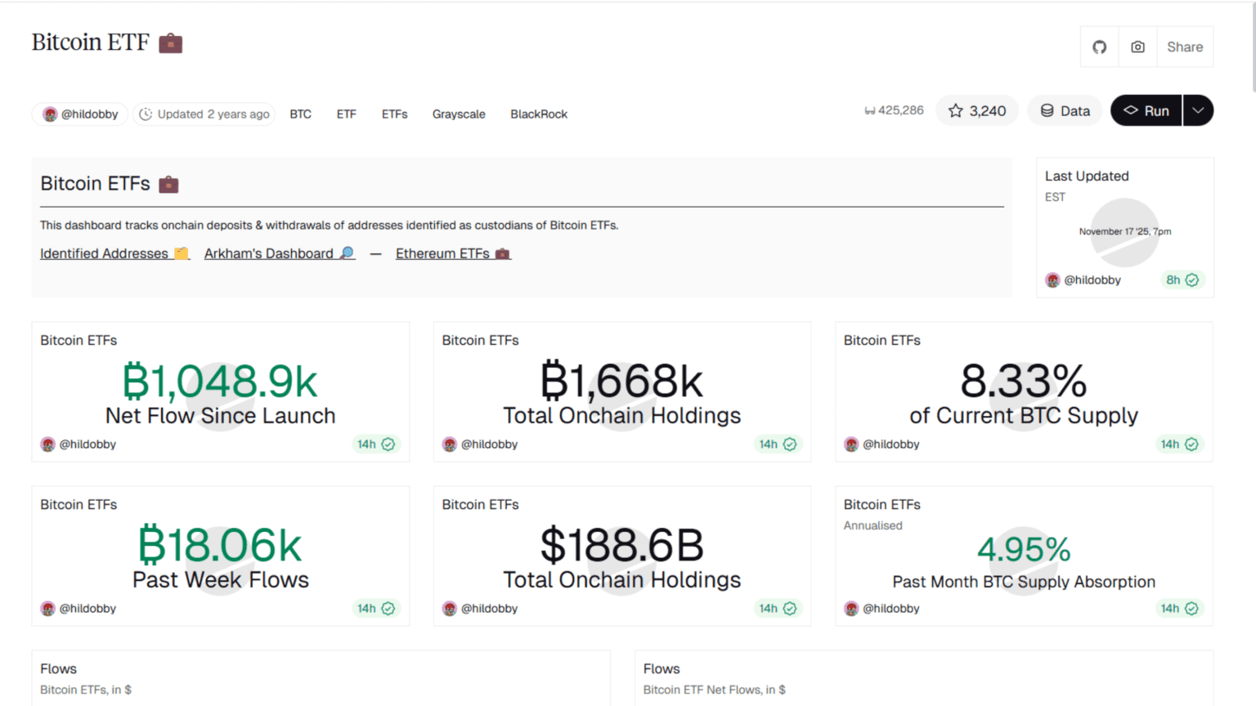
Task: Expand the dropdown arrow next to Run
Action: pos(1198,110)
